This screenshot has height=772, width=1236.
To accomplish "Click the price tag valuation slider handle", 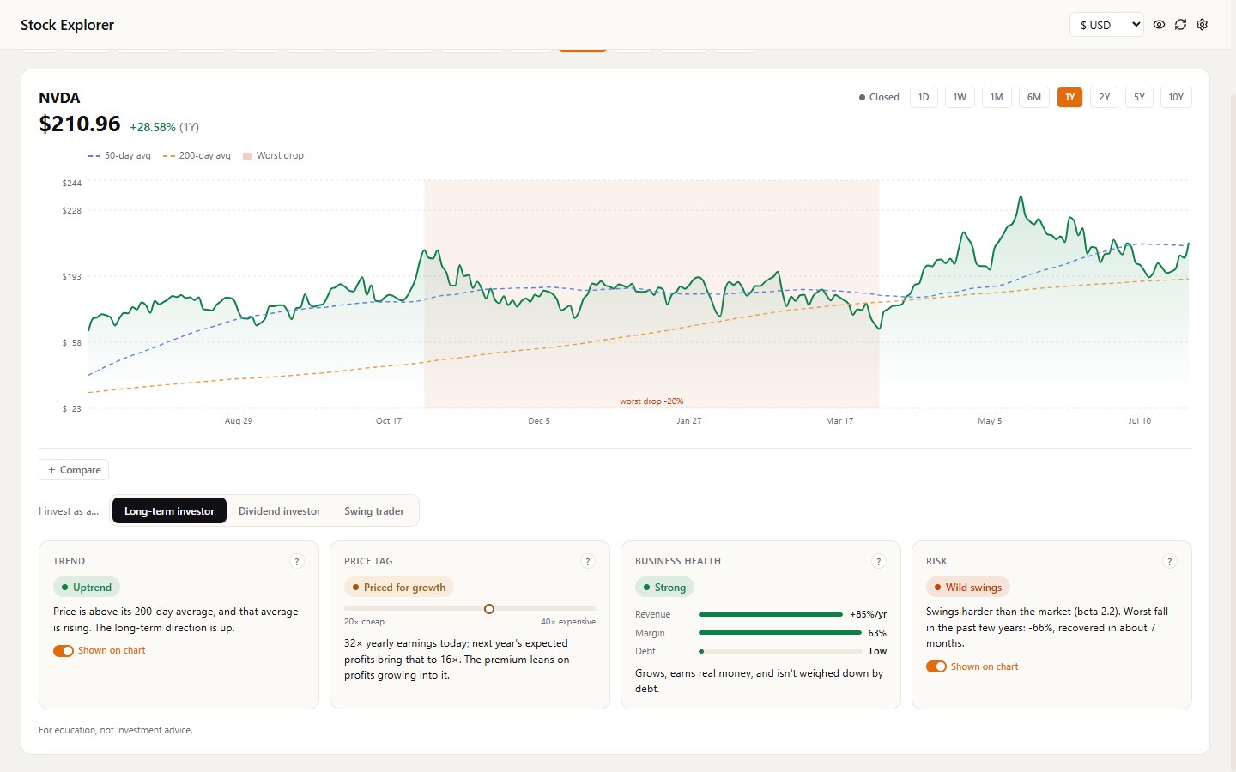I will (x=489, y=609).
